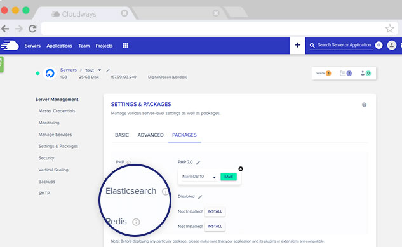Image resolution: width=402 pixels, height=247 pixels.
Task: Click the Cloudways cloud logo
Action: [10, 46]
